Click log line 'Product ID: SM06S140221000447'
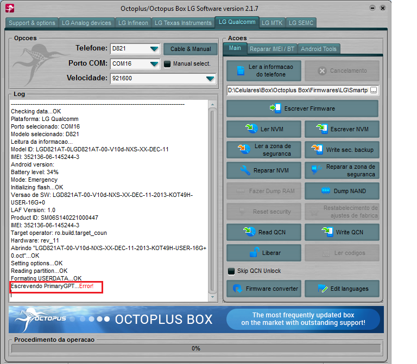Viewport: 417px width, 364px height. [54, 218]
